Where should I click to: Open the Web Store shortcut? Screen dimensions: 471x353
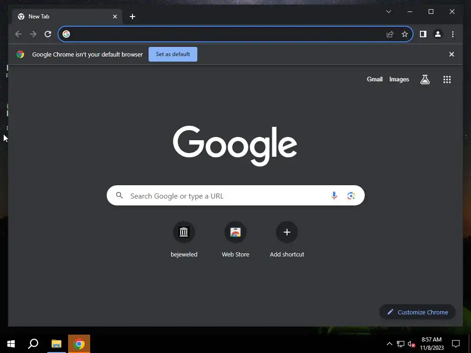(x=235, y=239)
